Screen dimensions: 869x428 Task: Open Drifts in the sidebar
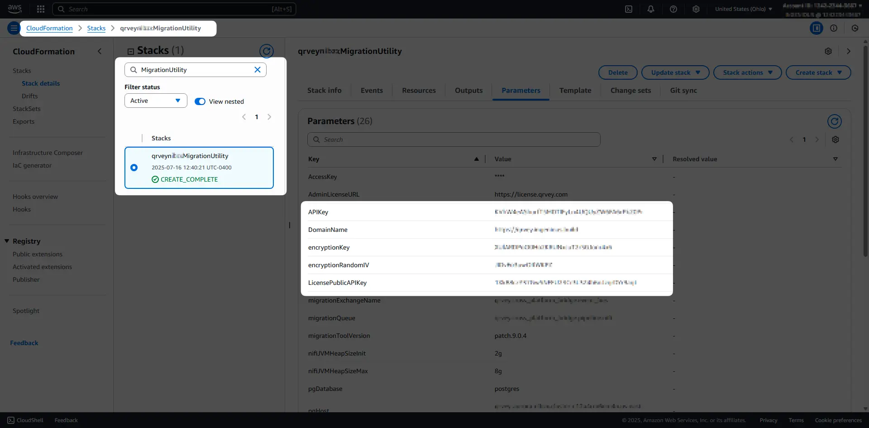point(30,96)
